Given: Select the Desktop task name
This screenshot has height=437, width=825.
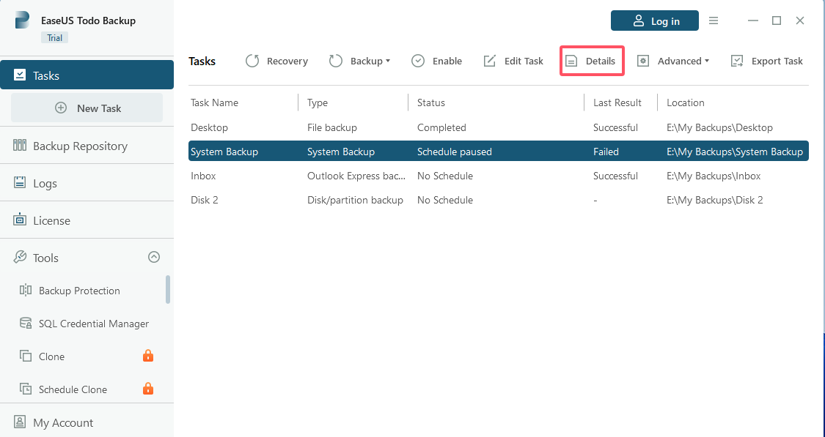Looking at the screenshot, I should point(210,127).
